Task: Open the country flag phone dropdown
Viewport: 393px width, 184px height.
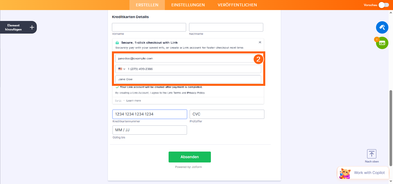Action: pos(121,69)
